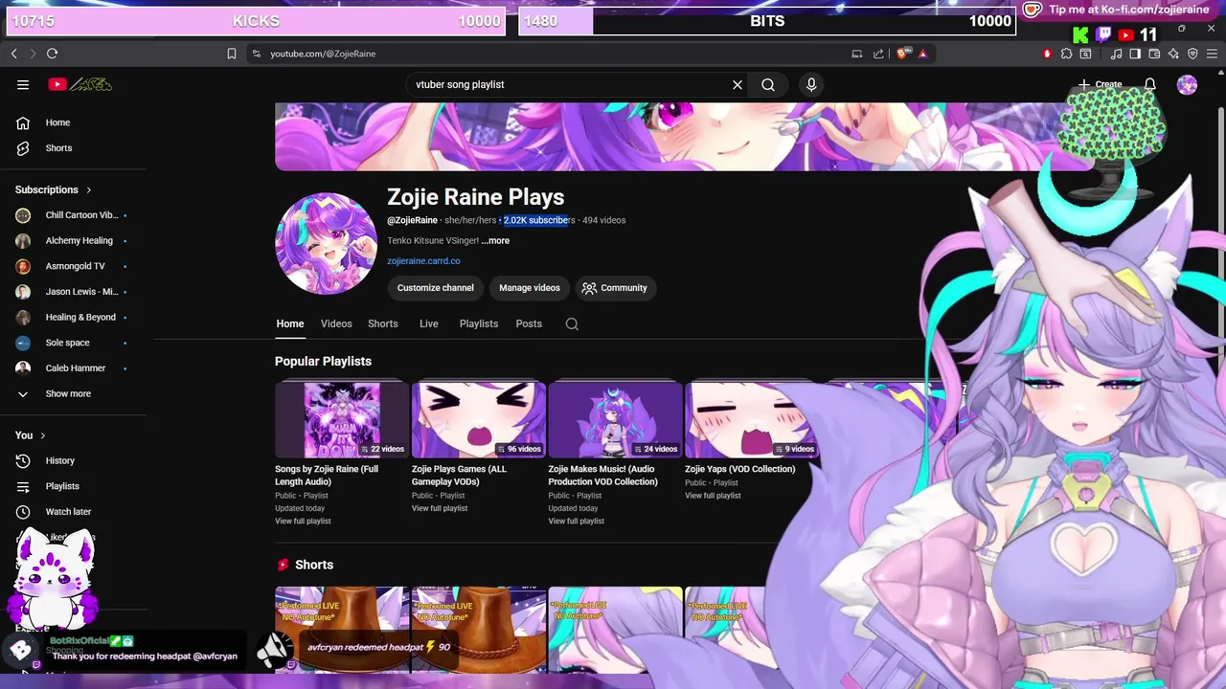View full playlist for Zojie Yaps
Image resolution: width=1226 pixels, height=689 pixels.
(x=713, y=496)
